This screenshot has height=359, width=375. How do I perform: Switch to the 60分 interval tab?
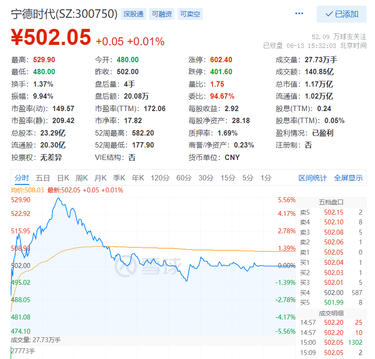tap(184, 178)
